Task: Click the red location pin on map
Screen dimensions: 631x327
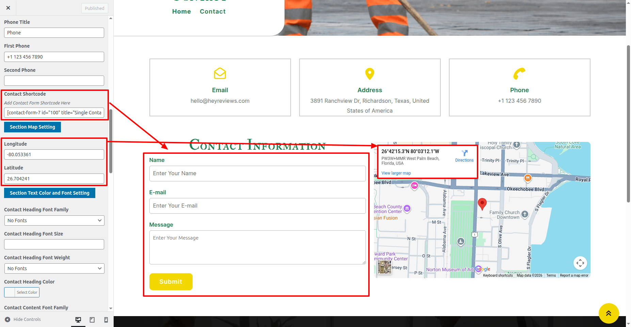Action: tap(482, 203)
